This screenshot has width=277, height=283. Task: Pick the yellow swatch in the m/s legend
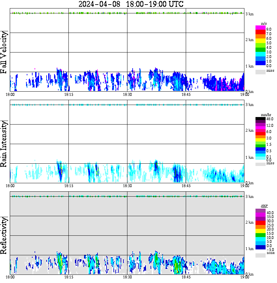click(x=260, y=41)
